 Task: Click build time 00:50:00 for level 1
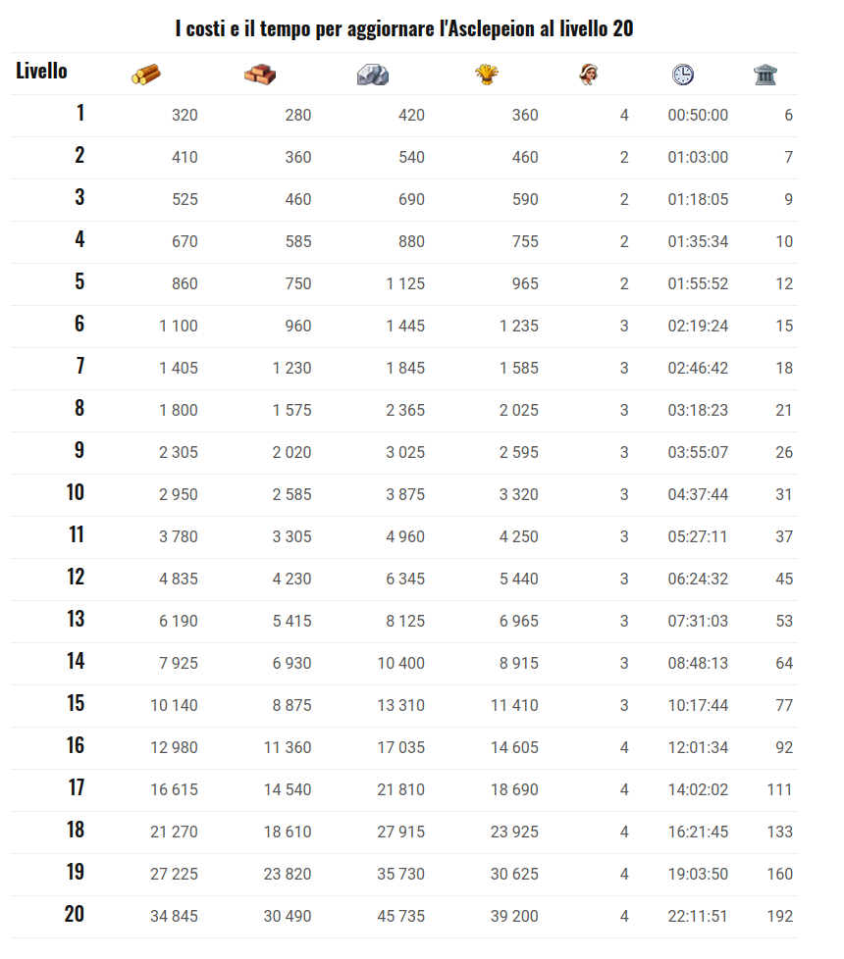pos(698,115)
